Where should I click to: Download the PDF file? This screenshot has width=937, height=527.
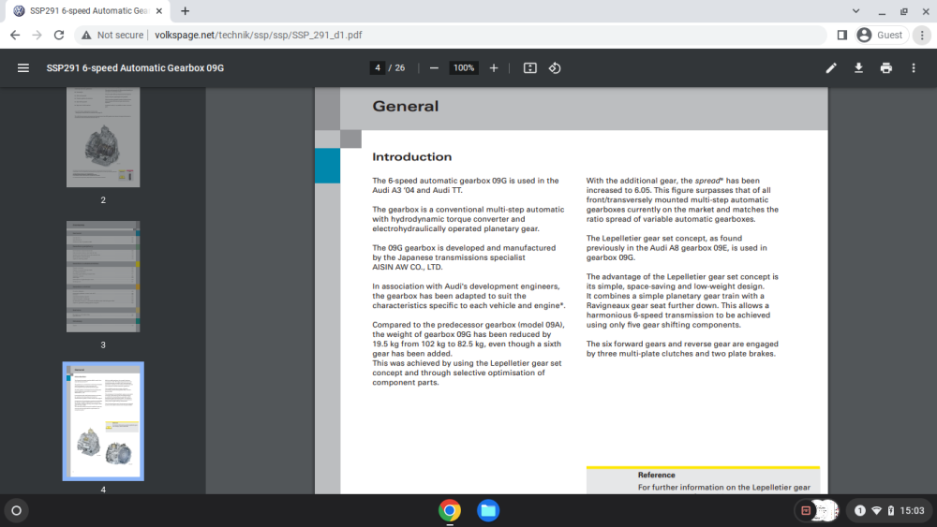pyautogui.click(x=858, y=68)
